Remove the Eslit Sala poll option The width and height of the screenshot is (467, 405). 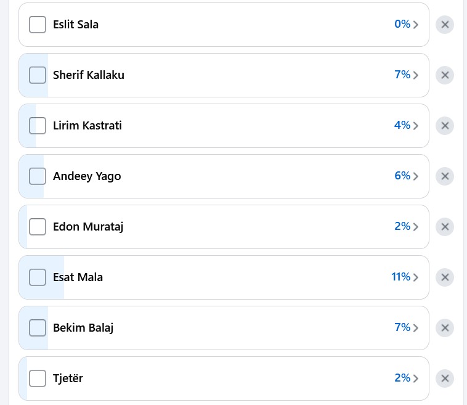pyautogui.click(x=445, y=25)
